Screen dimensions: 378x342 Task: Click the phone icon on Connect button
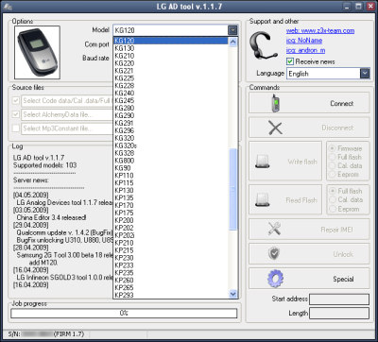[x=276, y=103]
